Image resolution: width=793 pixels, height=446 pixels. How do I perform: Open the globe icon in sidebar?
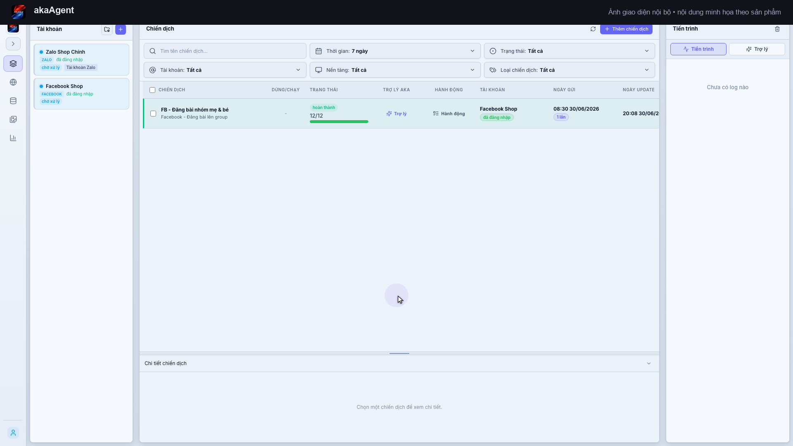[13, 82]
